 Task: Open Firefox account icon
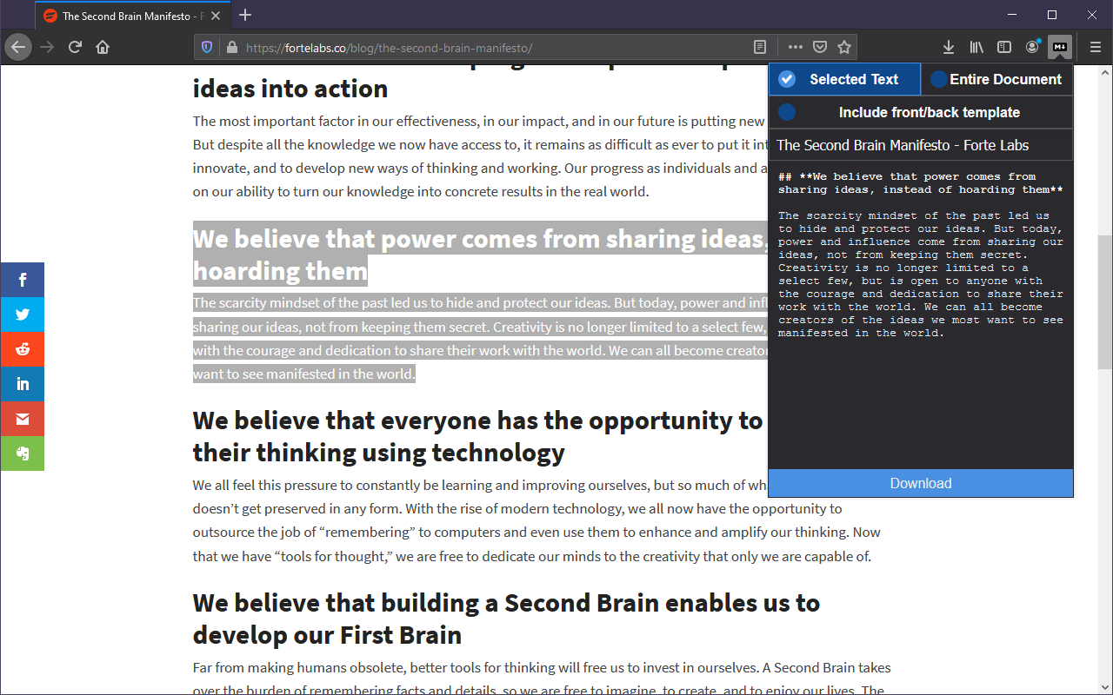click(x=1032, y=47)
